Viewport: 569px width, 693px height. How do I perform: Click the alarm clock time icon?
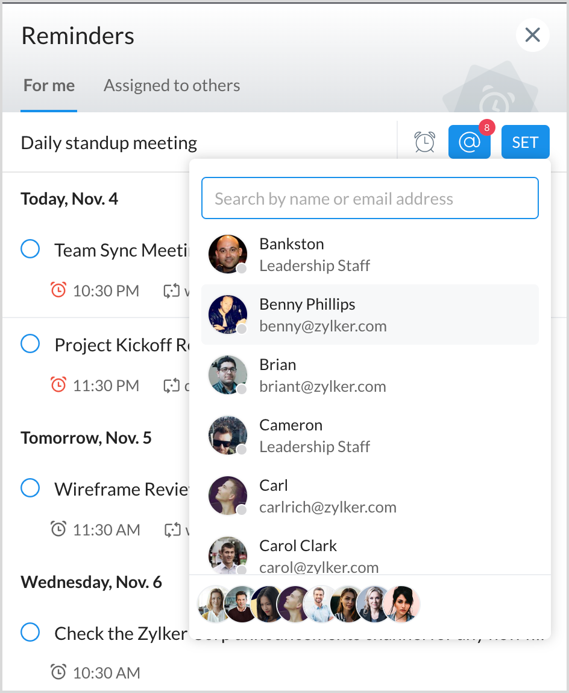[425, 142]
